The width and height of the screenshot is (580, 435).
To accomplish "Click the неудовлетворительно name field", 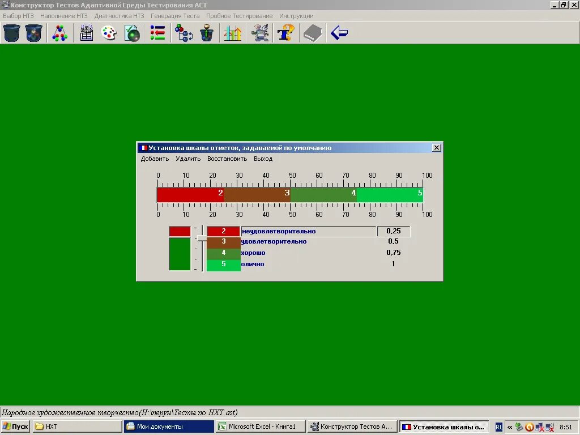I will [x=309, y=231].
